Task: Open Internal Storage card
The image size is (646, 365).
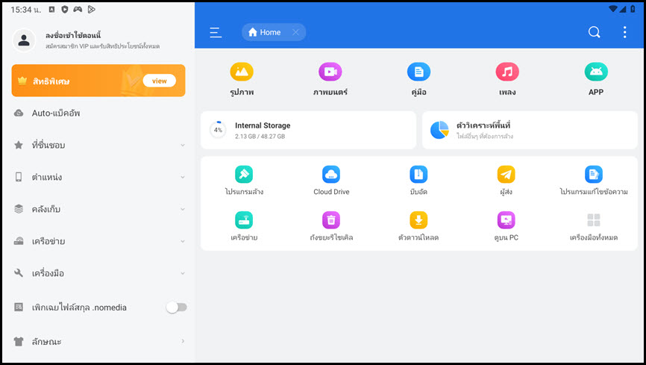Action: click(x=308, y=130)
